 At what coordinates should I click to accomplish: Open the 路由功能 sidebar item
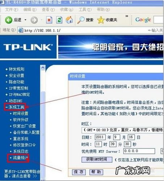15,82
